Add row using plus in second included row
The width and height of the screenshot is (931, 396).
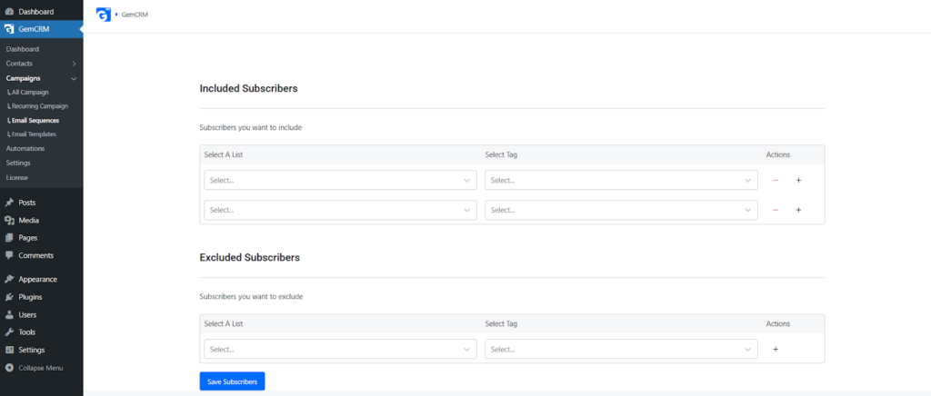point(798,210)
